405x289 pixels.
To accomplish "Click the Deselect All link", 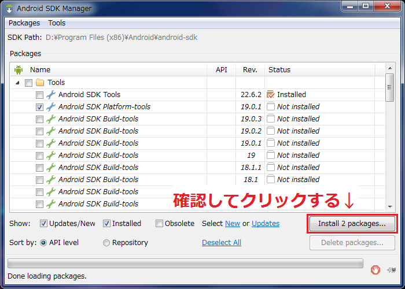I will (x=222, y=243).
